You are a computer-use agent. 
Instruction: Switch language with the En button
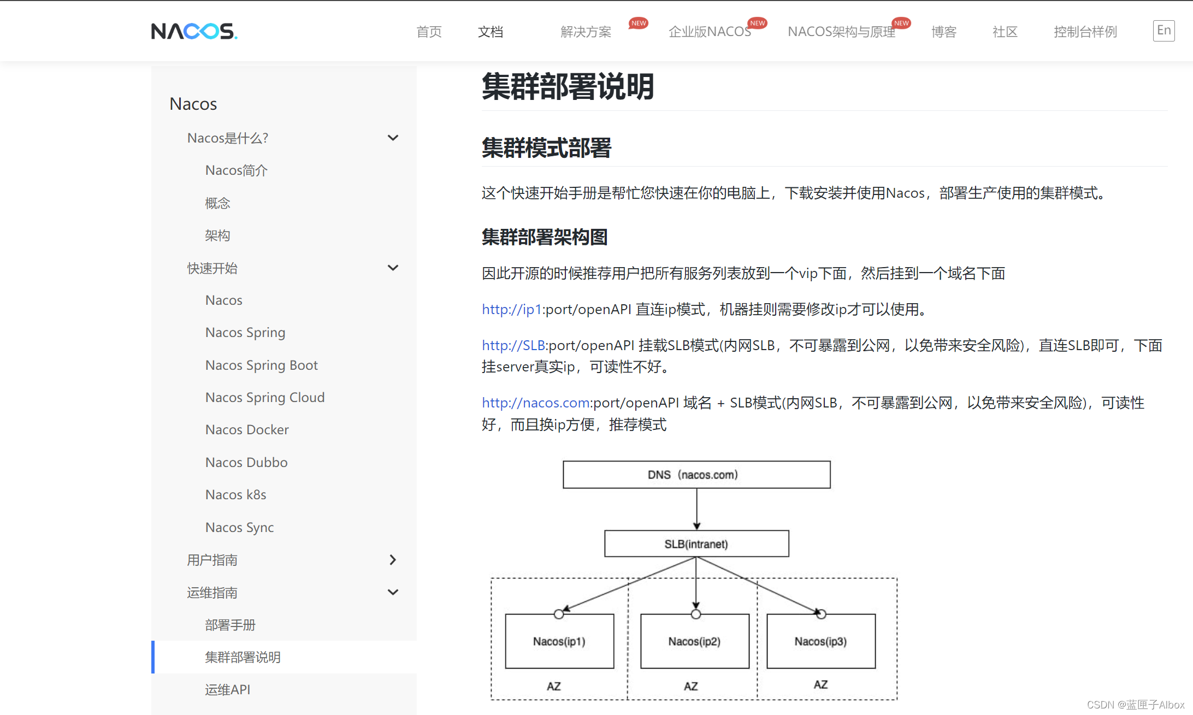click(x=1164, y=31)
